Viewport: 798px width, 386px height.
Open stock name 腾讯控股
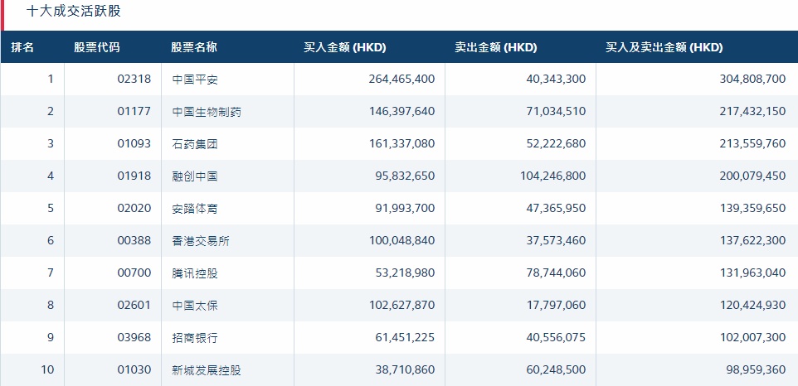point(194,273)
